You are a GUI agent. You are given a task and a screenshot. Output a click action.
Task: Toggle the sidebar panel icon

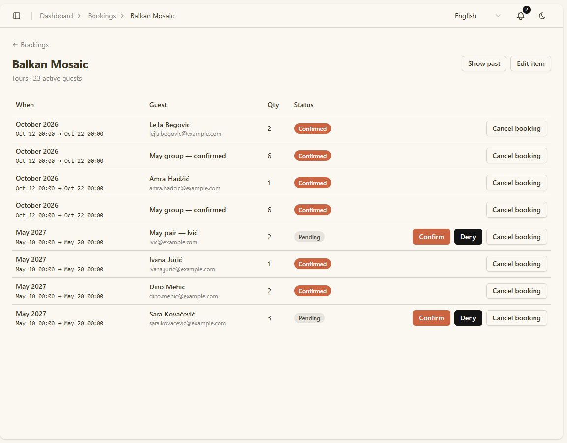coord(17,16)
